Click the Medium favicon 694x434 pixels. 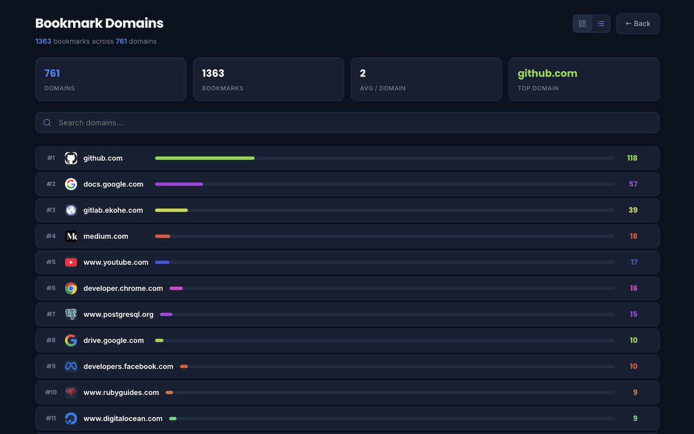click(71, 236)
